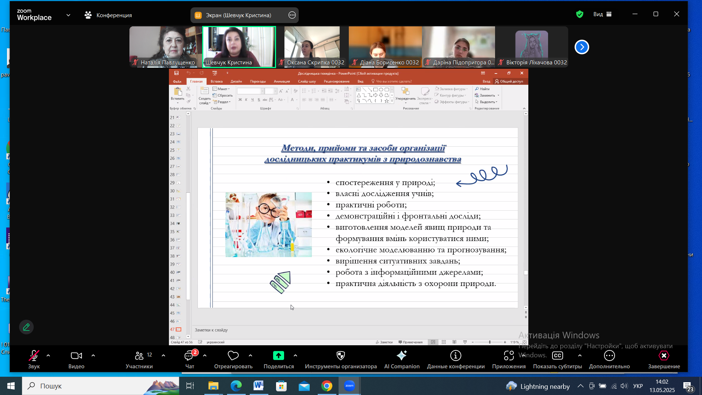The image size is (702, 395).
Task: Open the Вид view layout menu
Action: [603, 14]
